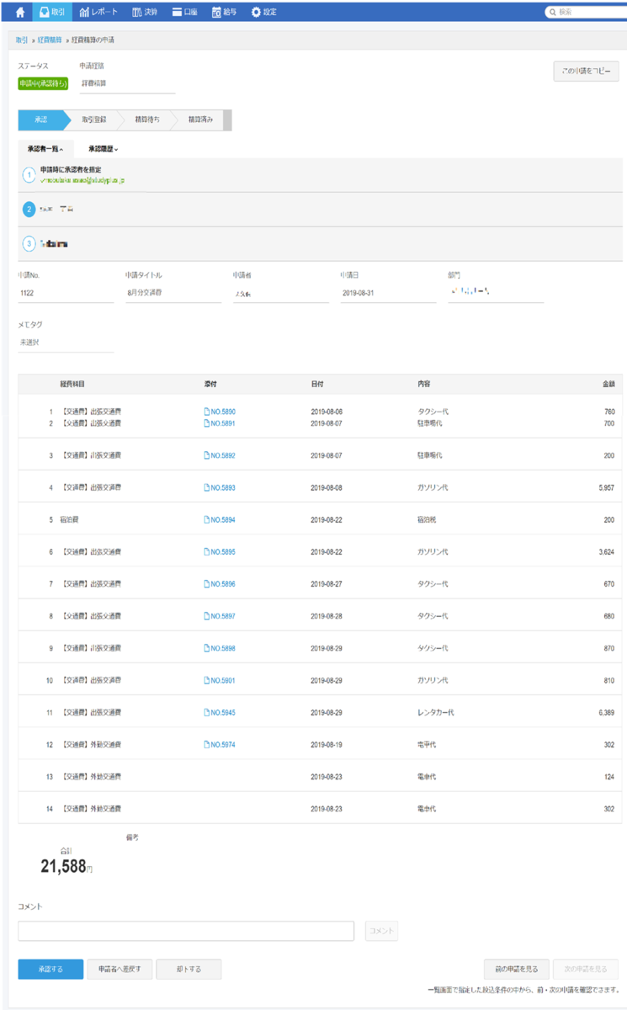Open the 設定 gear menu
The image size is (627, 1010).
265,13
